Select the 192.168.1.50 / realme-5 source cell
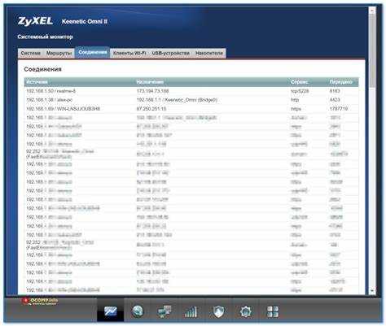This screenshot has width=386, height=326. [50, 91]
